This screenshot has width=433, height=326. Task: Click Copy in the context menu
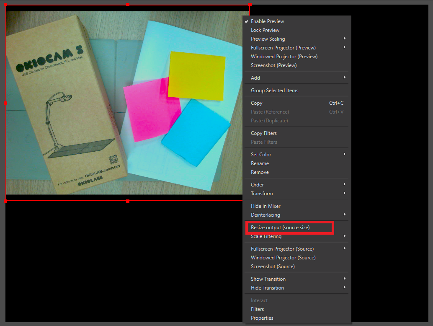click(x=257, y=103)
